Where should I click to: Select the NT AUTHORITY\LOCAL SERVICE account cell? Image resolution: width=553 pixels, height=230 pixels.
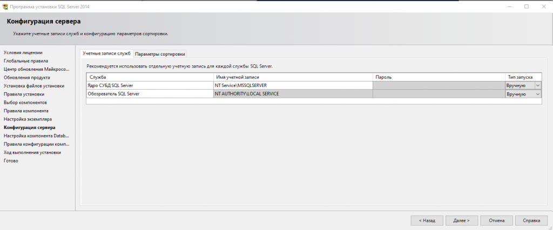[x=293, y=94]
